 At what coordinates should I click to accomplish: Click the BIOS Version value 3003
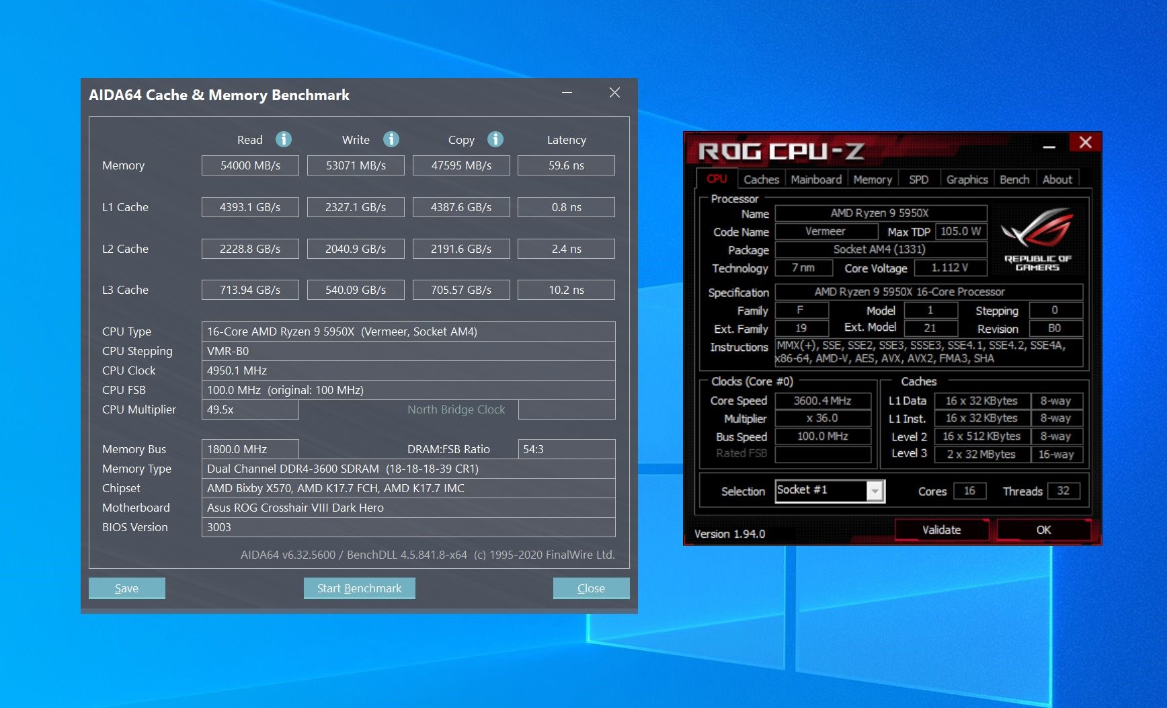pyautogui.click(x=409, y=527)
